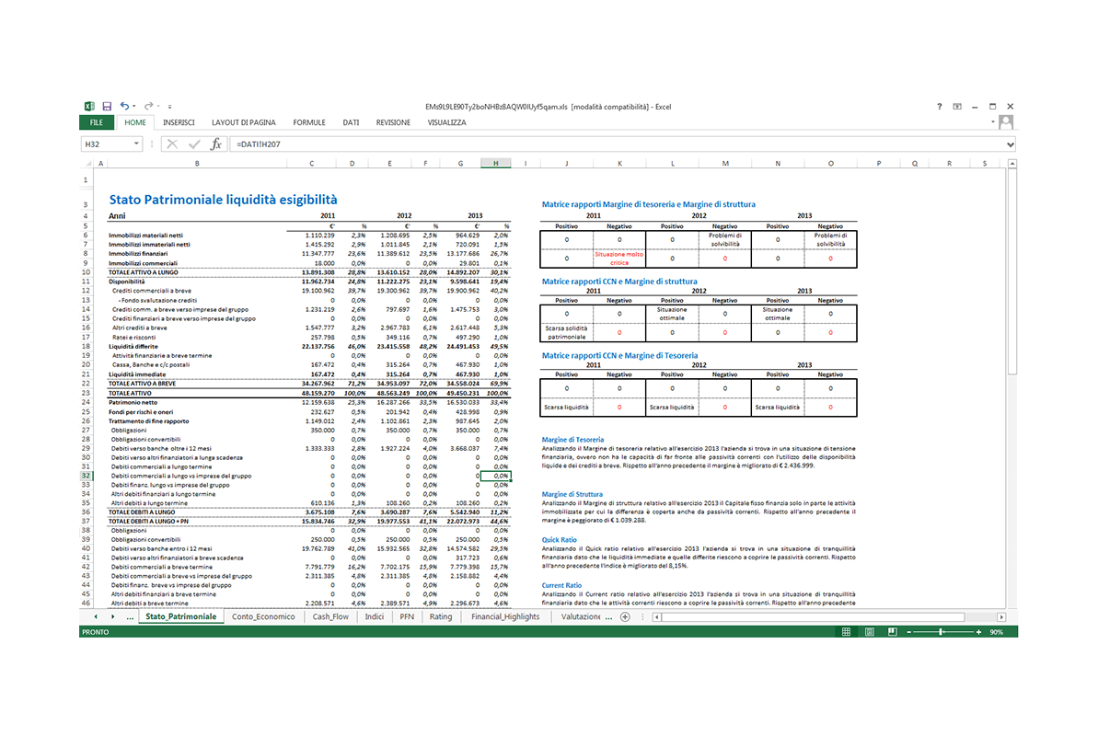Image resolution: width=1098 pixels, height=736 pixels.
Task: Select Page Break Preview view icon
Action: click(x=892, y=632)
